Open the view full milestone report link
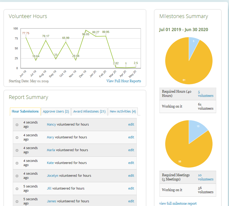This screenshot has height=206, width=229. point(178,203)
